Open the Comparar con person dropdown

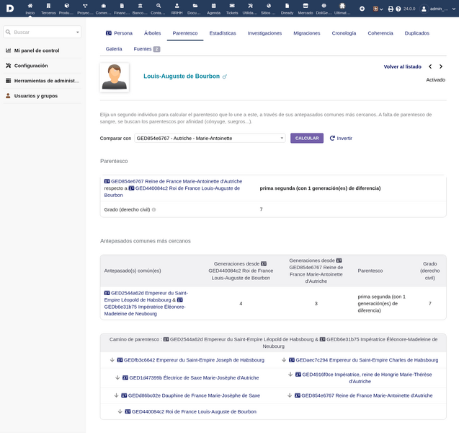[210, 138]
